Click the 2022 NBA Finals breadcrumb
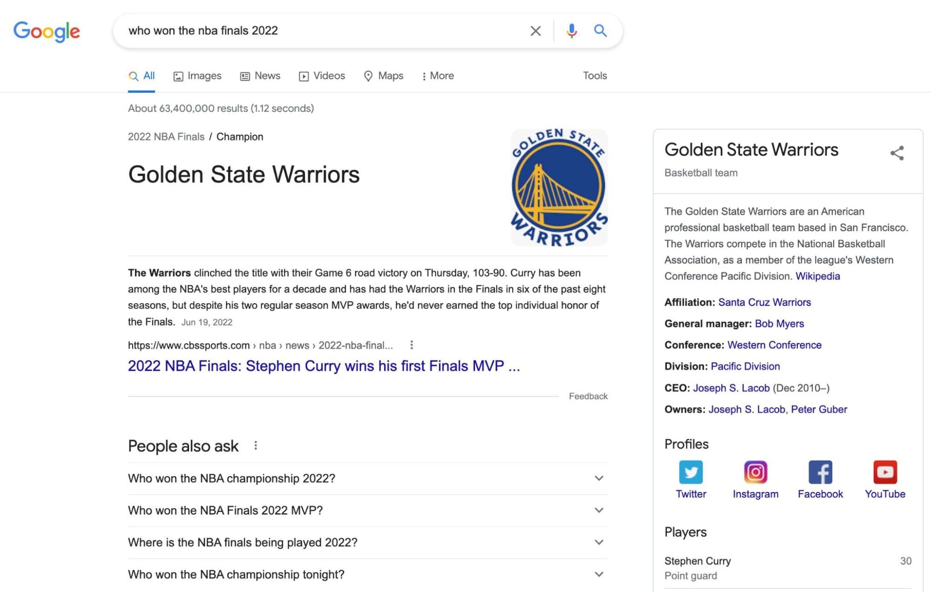 click(x=166, y=136)
